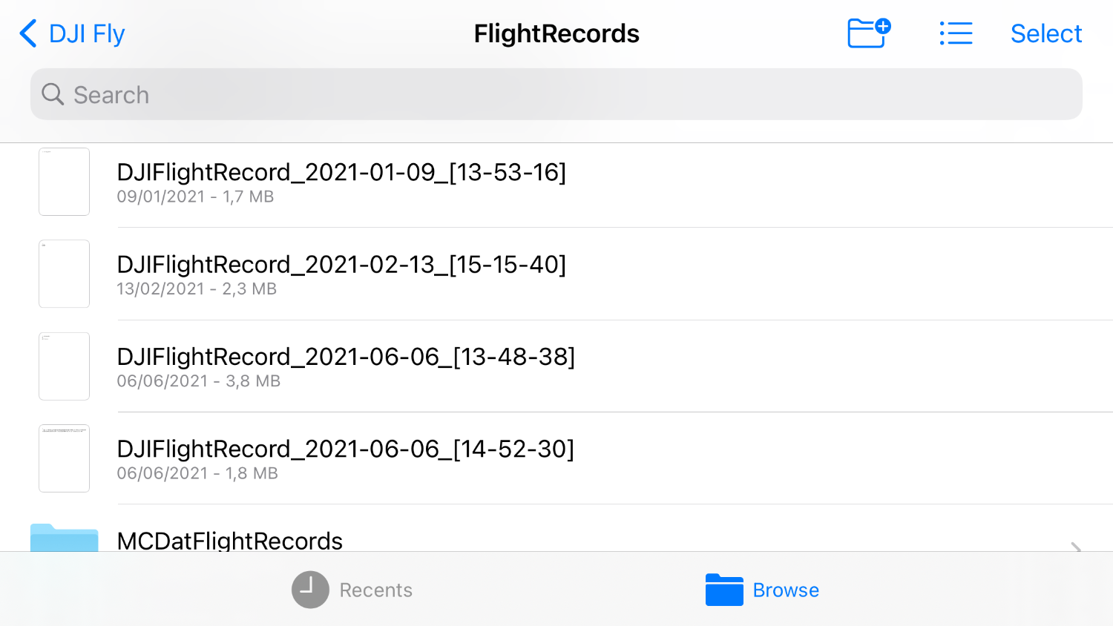1113x626 pixels.
Task: Focus the Search field
Action: (x=556, y=94)
